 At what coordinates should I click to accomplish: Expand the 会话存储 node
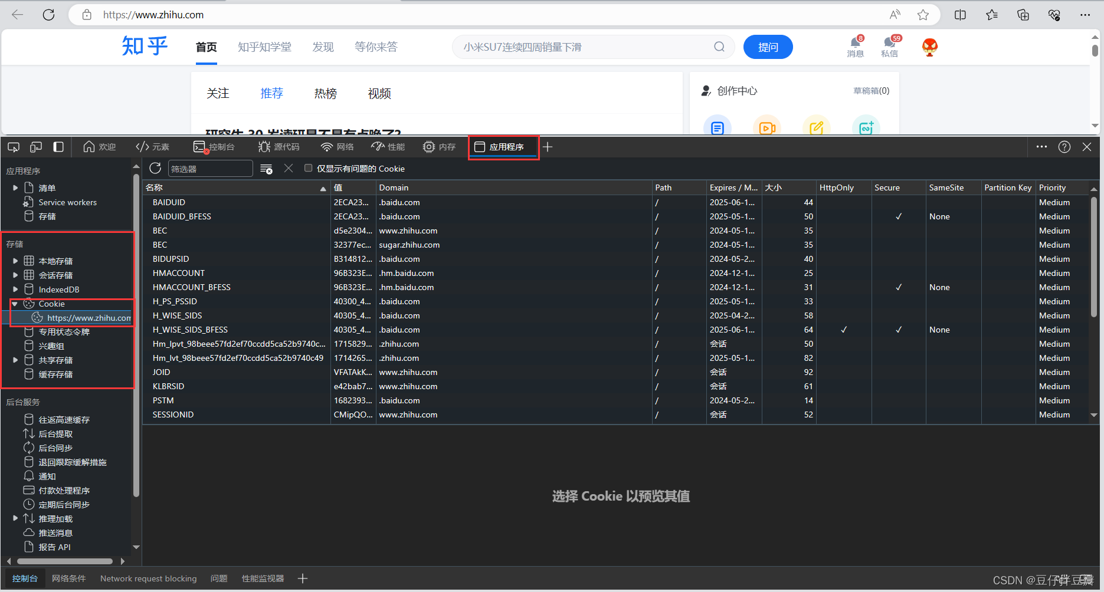pos(15,275)
